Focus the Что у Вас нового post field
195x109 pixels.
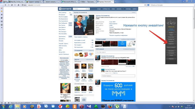point(115,52)
